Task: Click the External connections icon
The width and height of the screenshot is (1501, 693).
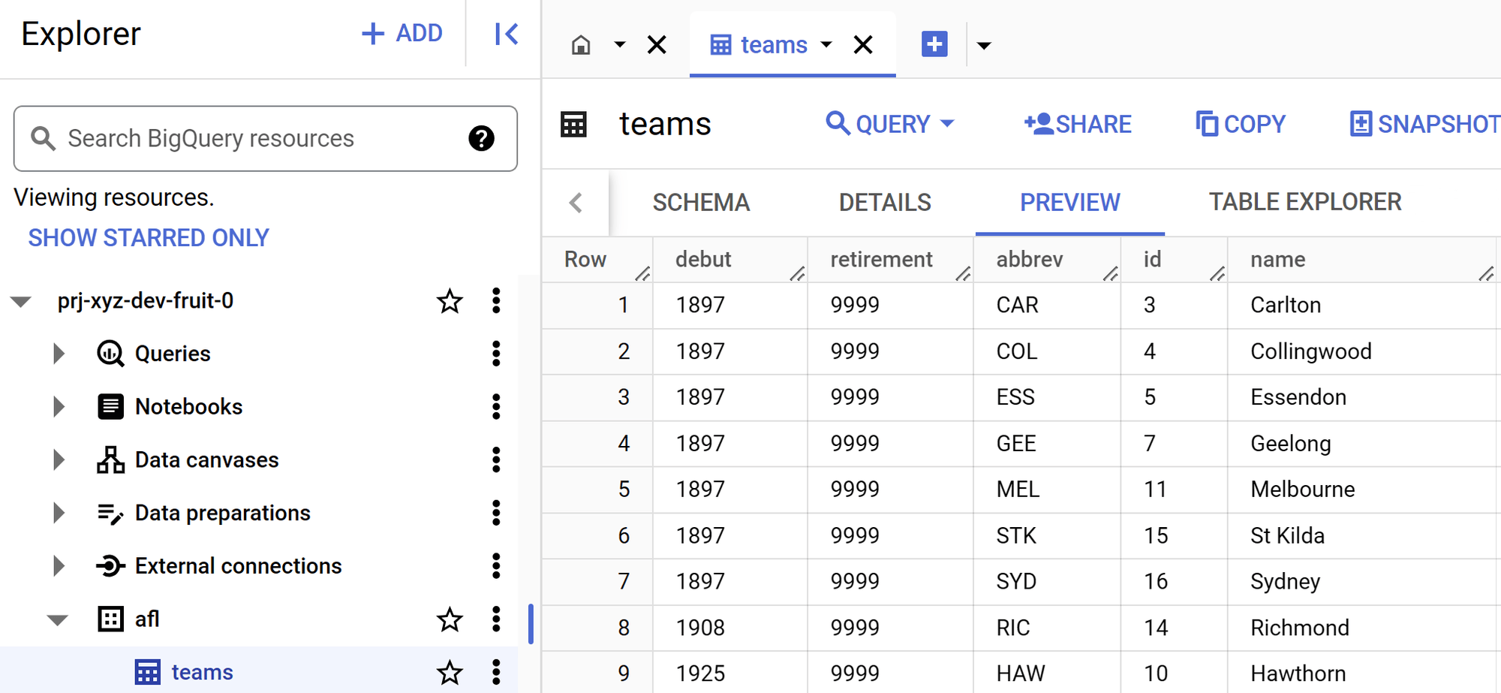Action: tap(111, 565)
